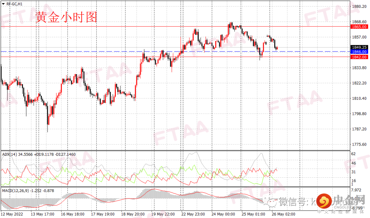Click the 22 May 23:00 time label
Viewport: 370px width, 218px height.
[193, 214]
